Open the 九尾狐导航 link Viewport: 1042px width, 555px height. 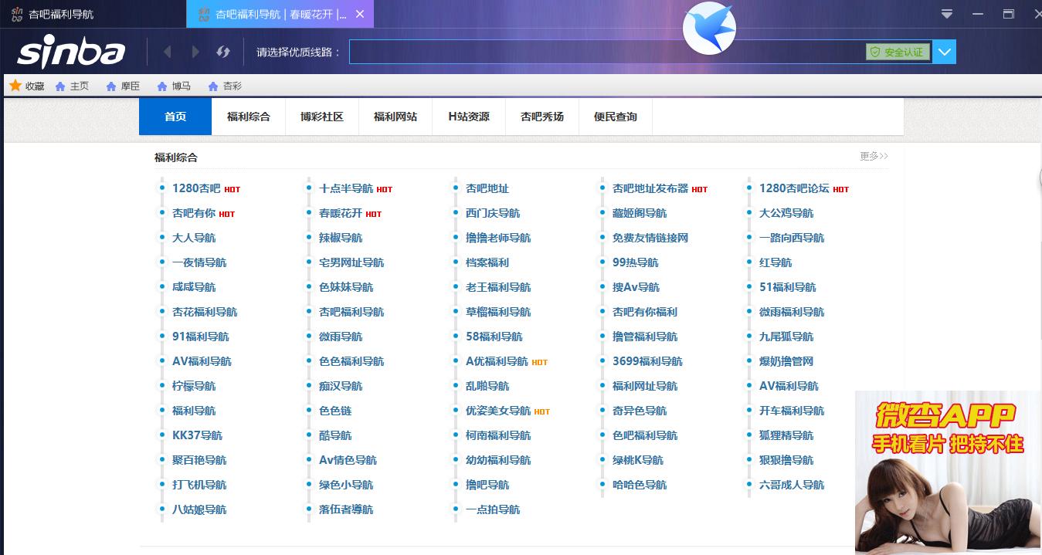click(786, 337)
